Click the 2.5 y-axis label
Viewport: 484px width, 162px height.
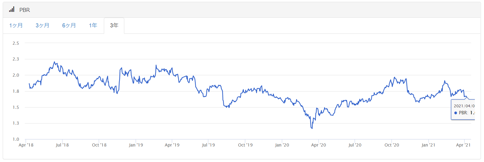[x=16, y=43]
